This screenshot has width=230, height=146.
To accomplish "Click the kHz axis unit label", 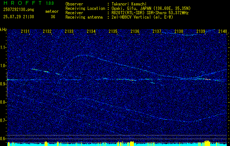I will [x=3, y=30].
